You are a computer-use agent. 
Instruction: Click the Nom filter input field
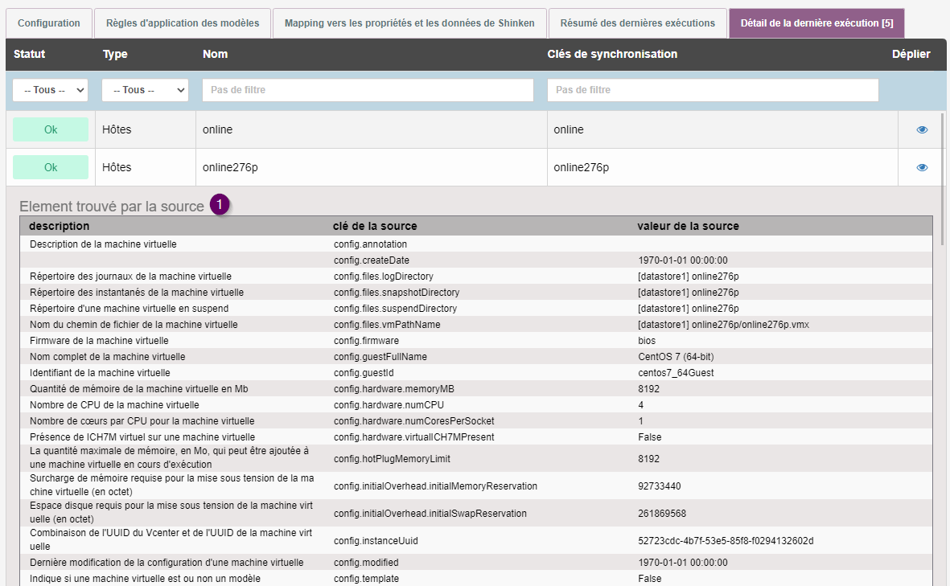click(x=368, y=90)
